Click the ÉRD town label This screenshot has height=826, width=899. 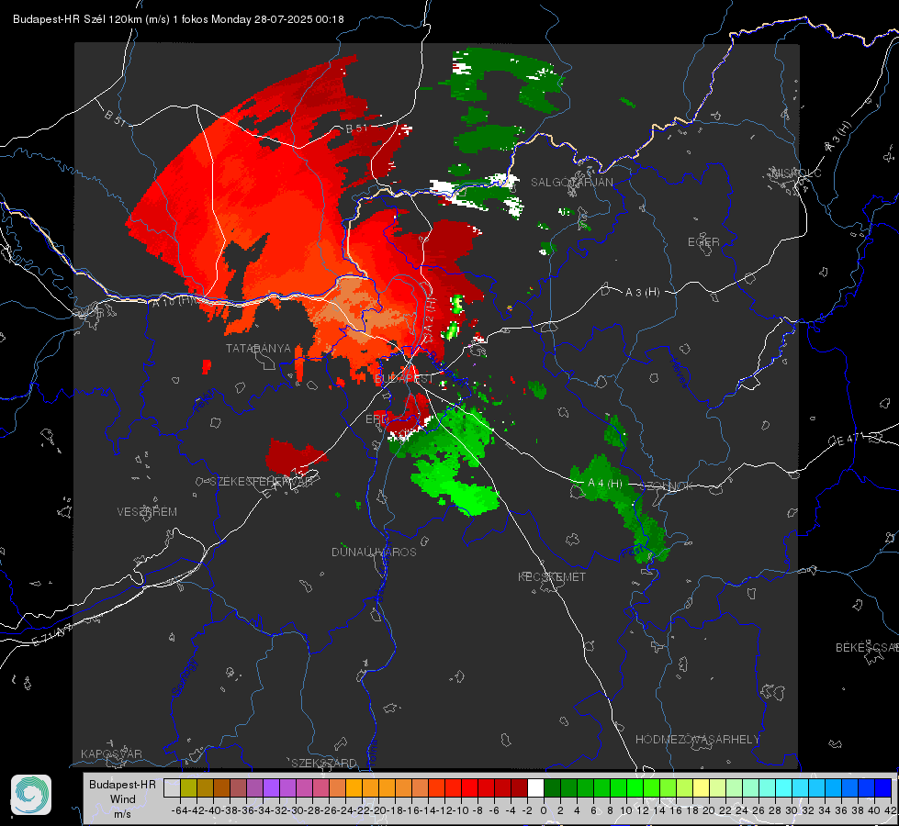376,419
